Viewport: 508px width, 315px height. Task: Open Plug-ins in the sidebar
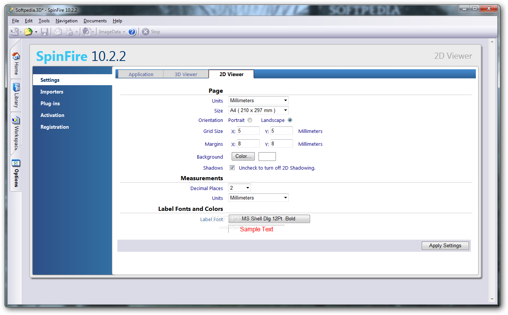[x=50, y=103]
